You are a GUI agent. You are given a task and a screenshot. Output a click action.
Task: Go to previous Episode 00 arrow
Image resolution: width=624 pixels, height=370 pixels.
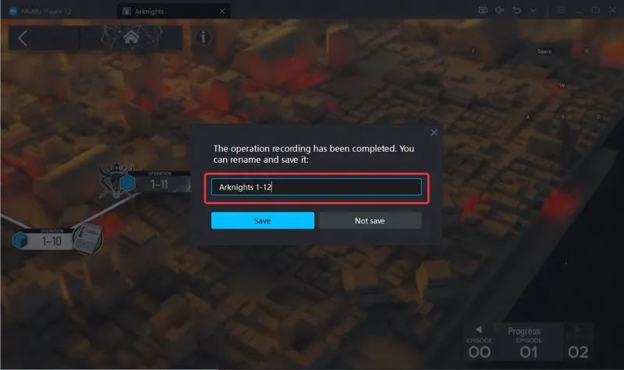click(x=479, y=329)
